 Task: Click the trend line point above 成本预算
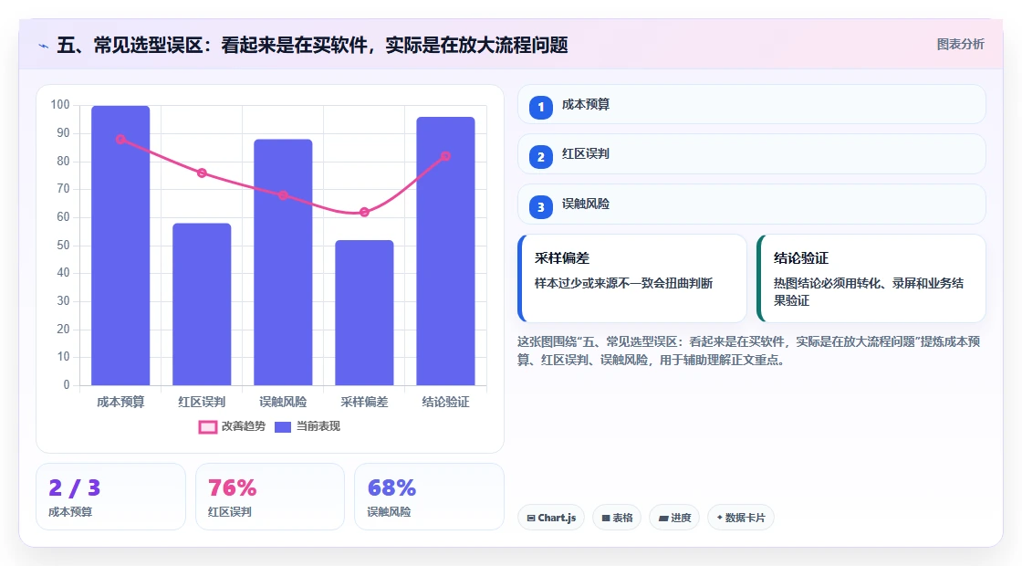coord(120,139)
